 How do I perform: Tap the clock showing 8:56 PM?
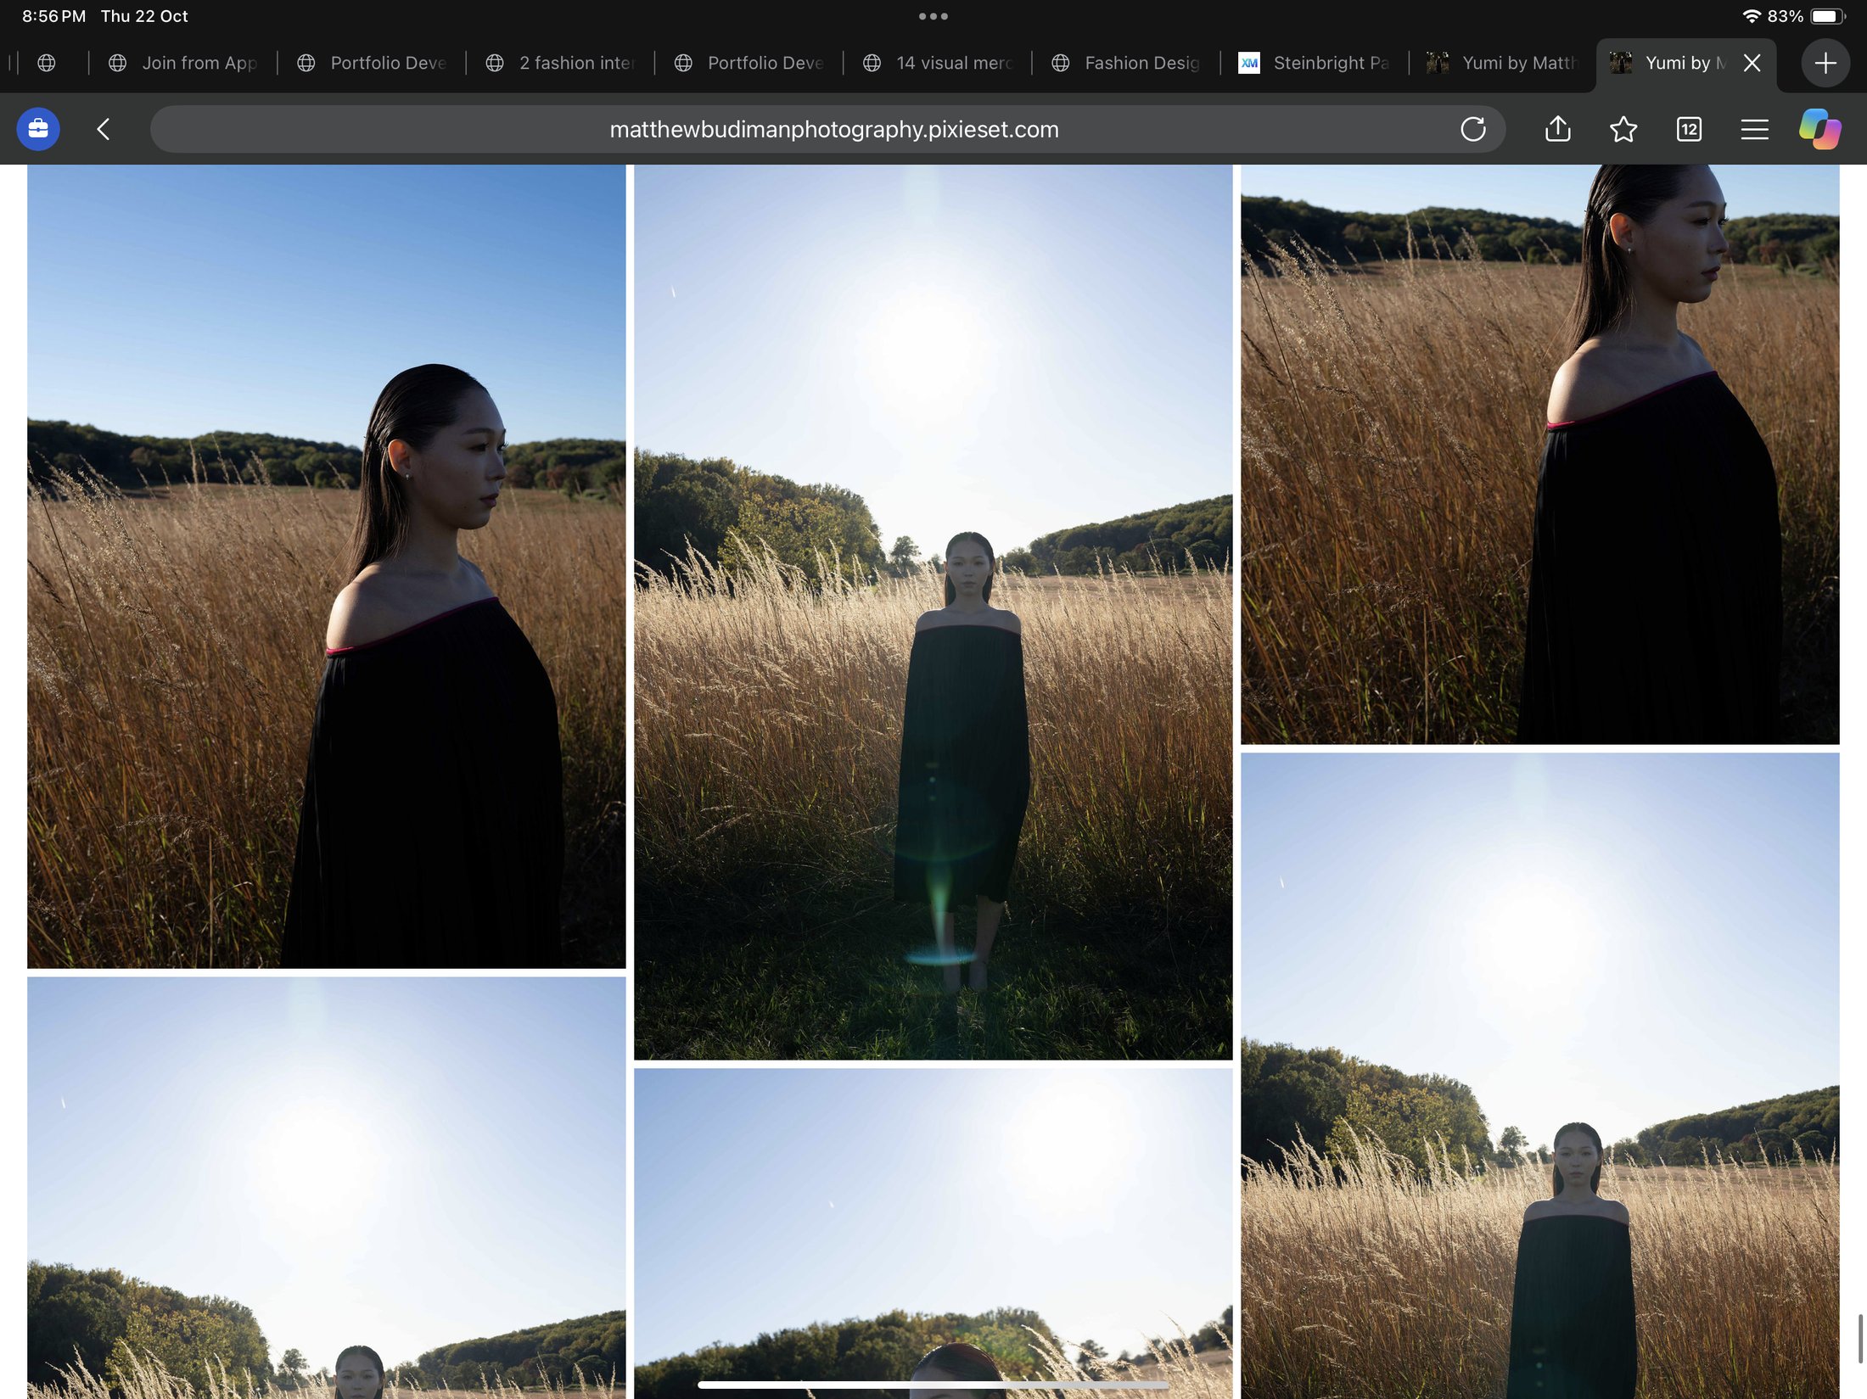point(53,16)
